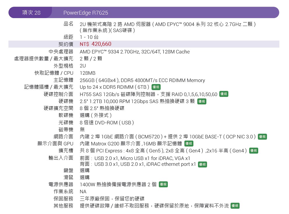Click the 優規 badge in the 電源供應器 row
The image size is (289, 214).
[163, 184]
